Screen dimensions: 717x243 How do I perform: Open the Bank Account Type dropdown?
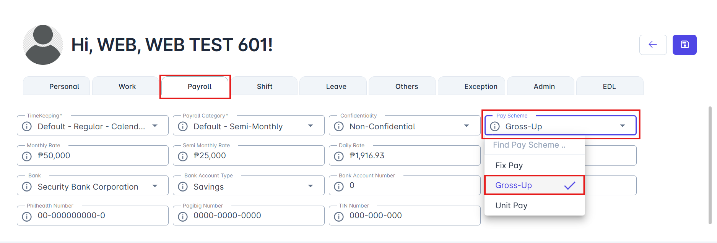(x=311, y=186)
